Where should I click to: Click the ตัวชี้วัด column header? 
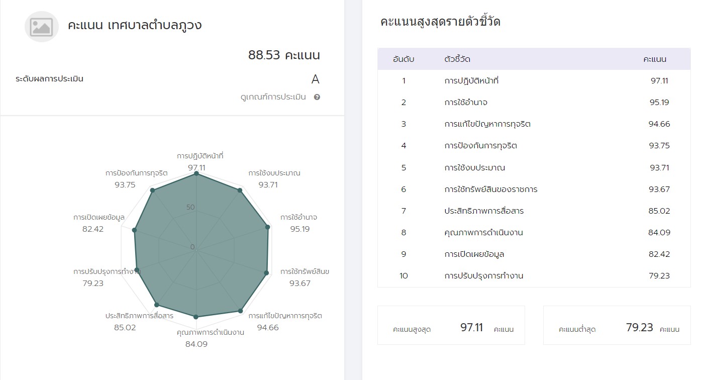click(457, 59)
